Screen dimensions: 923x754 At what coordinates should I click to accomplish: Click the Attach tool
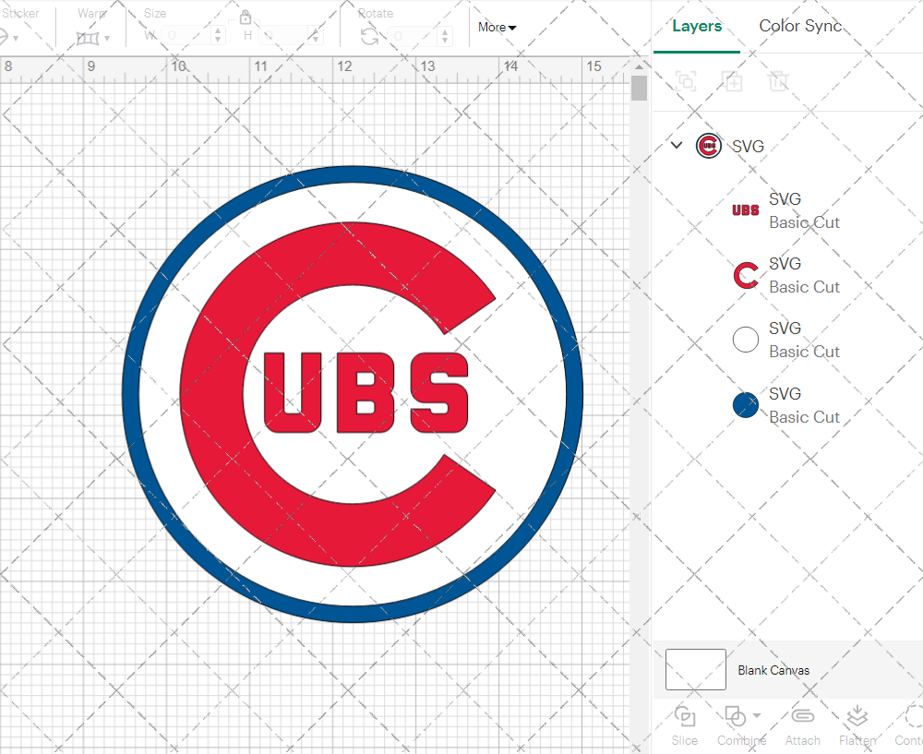pos(802,725)
